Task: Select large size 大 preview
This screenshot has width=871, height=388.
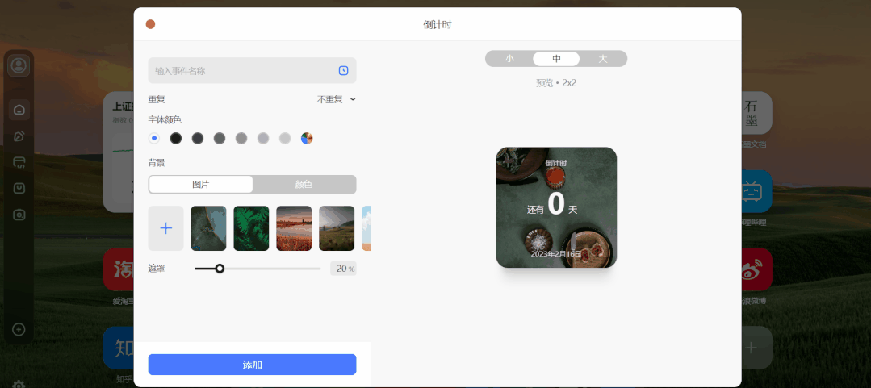Action: click(x=603, y=59)
